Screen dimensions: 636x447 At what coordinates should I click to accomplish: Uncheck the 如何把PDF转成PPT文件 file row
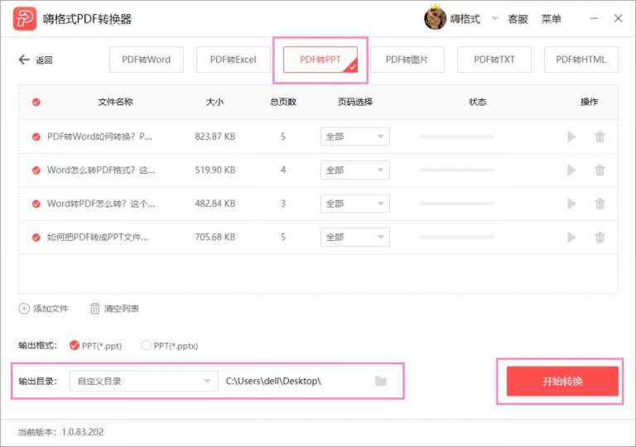[x=36, y=238]
